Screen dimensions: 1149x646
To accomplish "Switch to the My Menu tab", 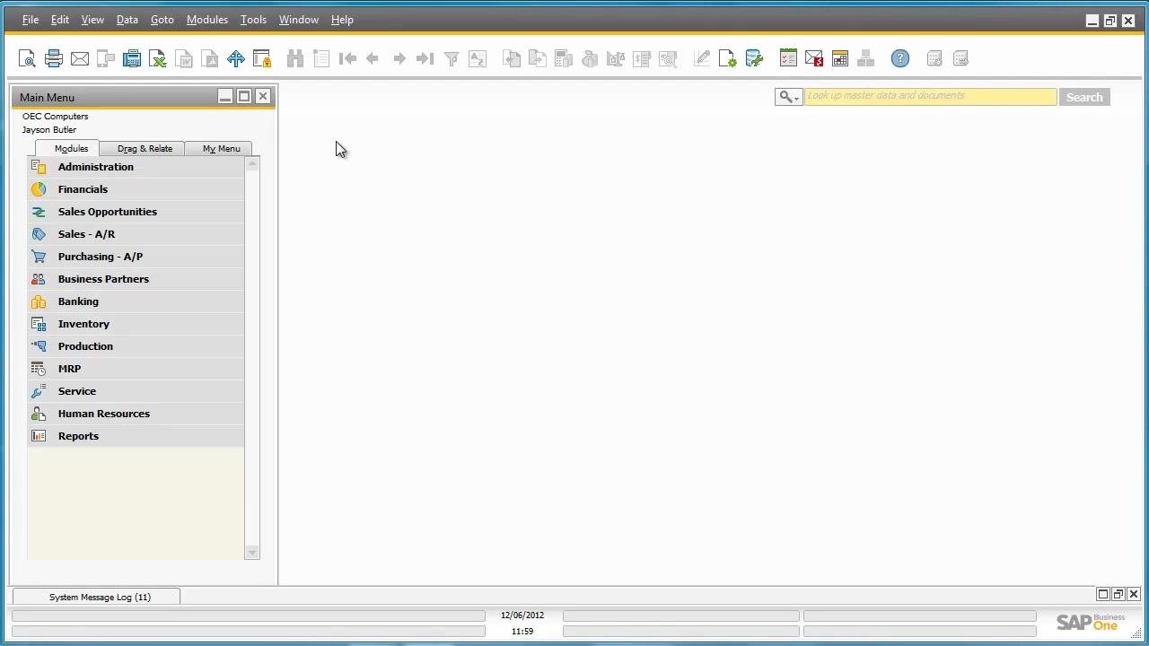I will pyautogui.click(x=221, y=148).
